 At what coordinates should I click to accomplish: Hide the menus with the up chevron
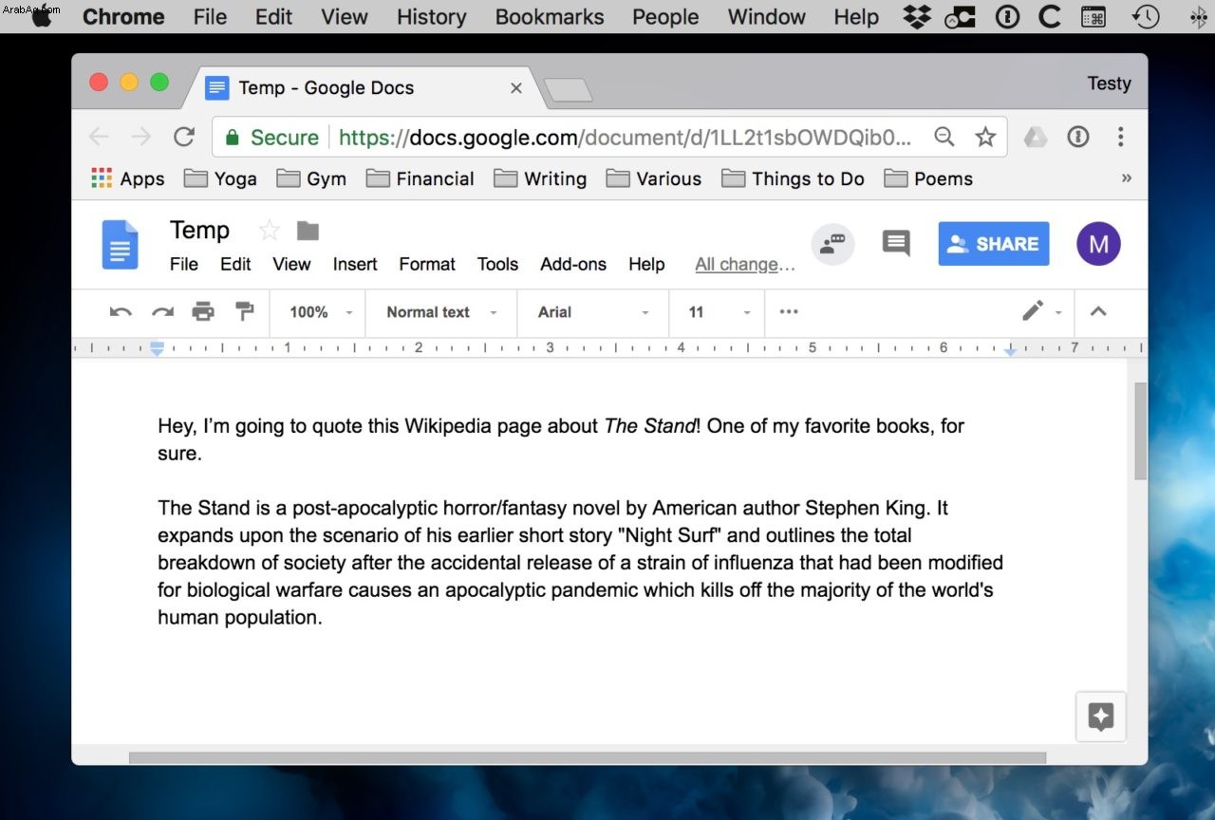point(1098,311)
